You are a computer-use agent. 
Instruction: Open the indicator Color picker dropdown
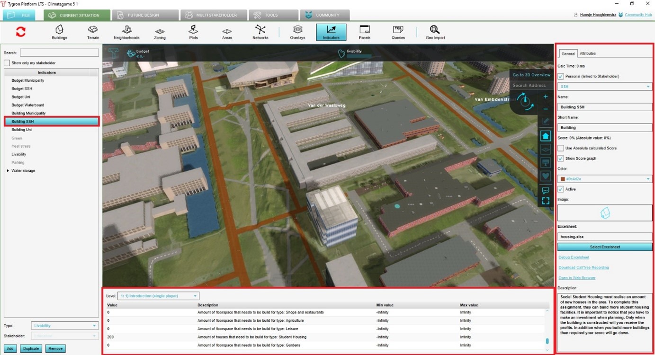click(604, 179)
